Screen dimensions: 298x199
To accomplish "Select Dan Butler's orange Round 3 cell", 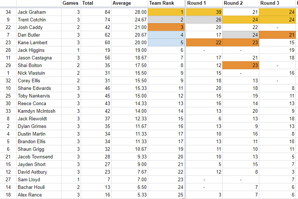I will point(277,35).
